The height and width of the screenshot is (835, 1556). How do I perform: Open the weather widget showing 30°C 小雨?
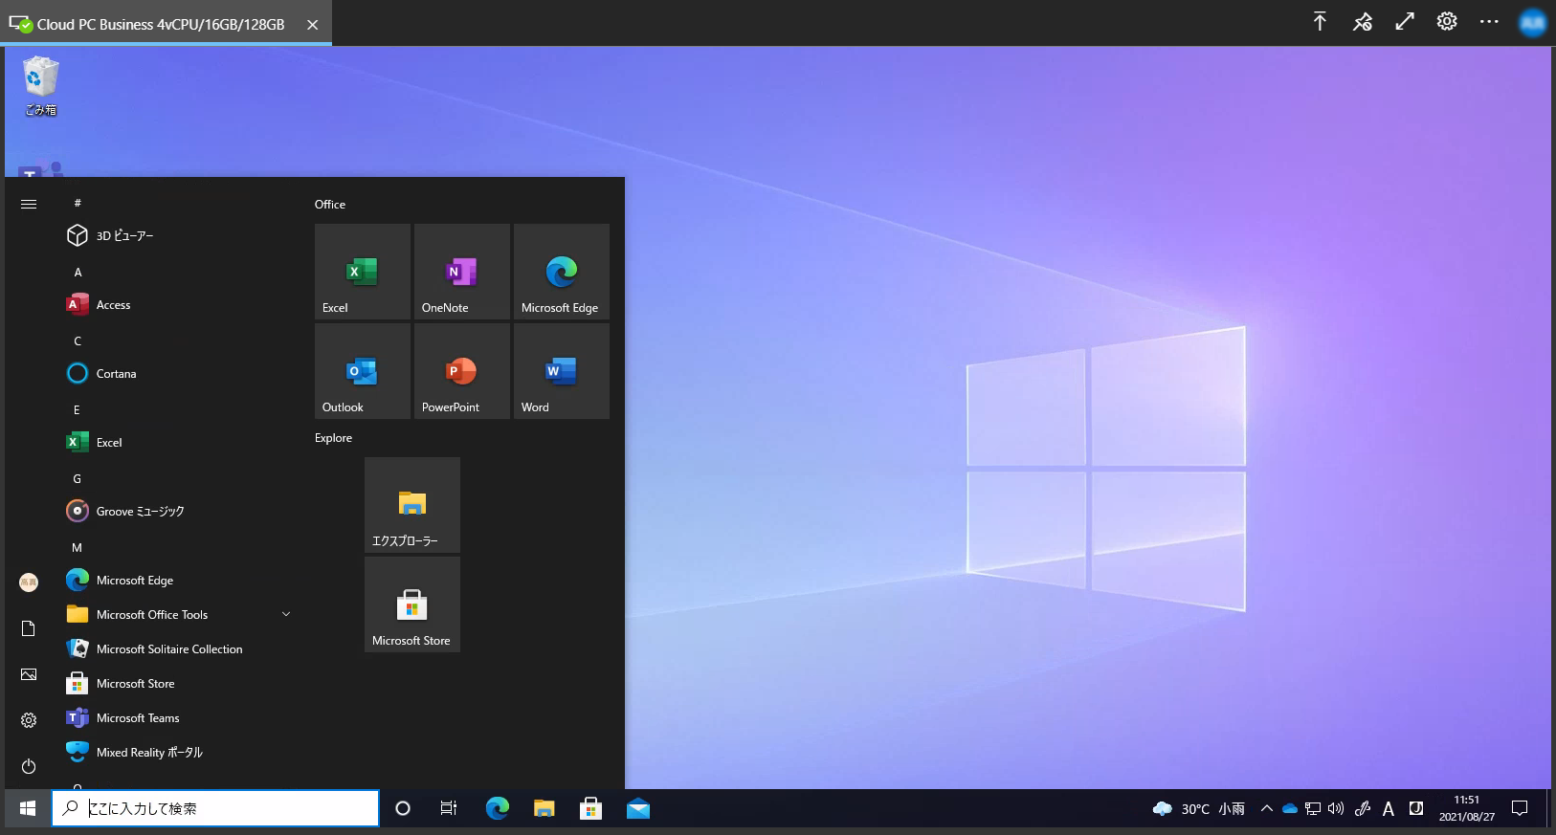pyautogui.click(x=1199, y=808)
